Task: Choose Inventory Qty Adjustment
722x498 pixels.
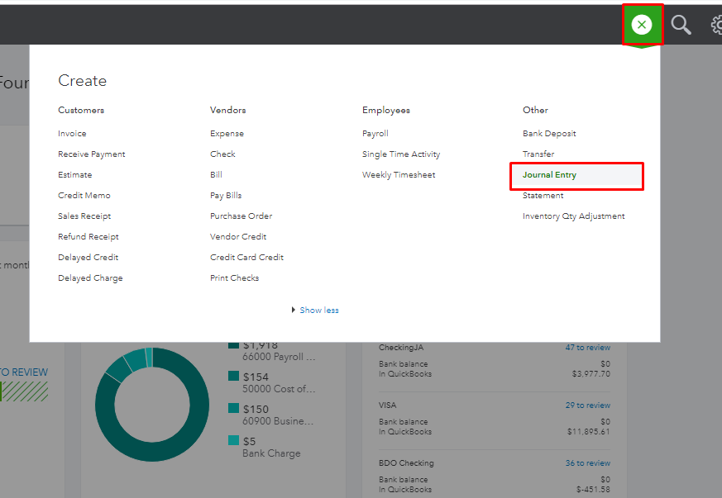Action: tap(573, 216)
